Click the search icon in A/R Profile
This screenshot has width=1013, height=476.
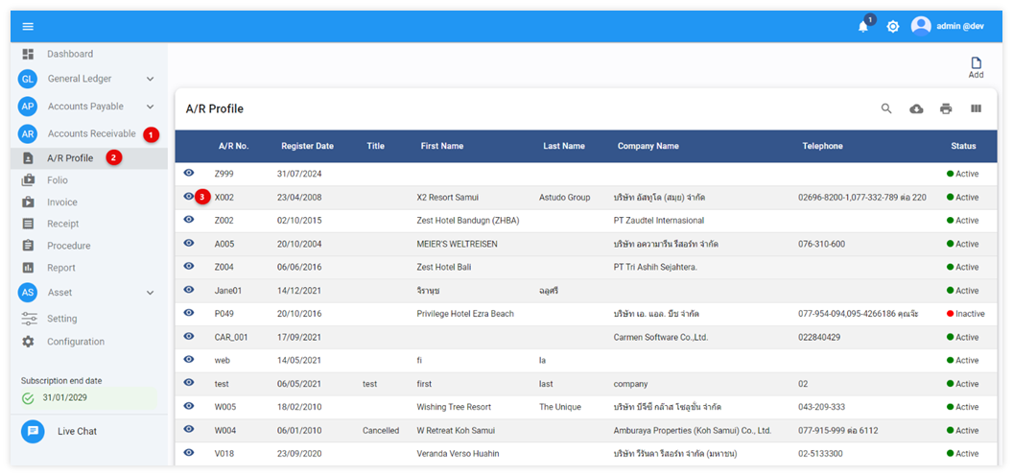click(x=886, y=108)
